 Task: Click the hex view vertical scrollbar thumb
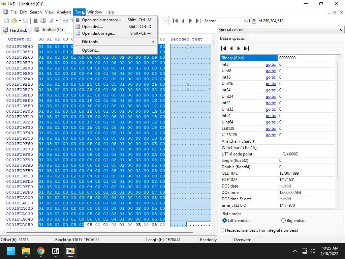(x=214, y=43)
